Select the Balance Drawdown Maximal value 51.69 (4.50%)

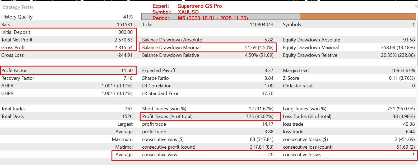coord(259,48)
